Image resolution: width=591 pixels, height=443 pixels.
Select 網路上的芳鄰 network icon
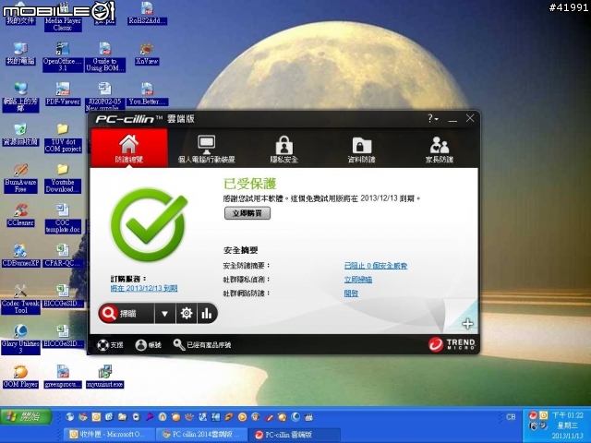pos(20,98)
